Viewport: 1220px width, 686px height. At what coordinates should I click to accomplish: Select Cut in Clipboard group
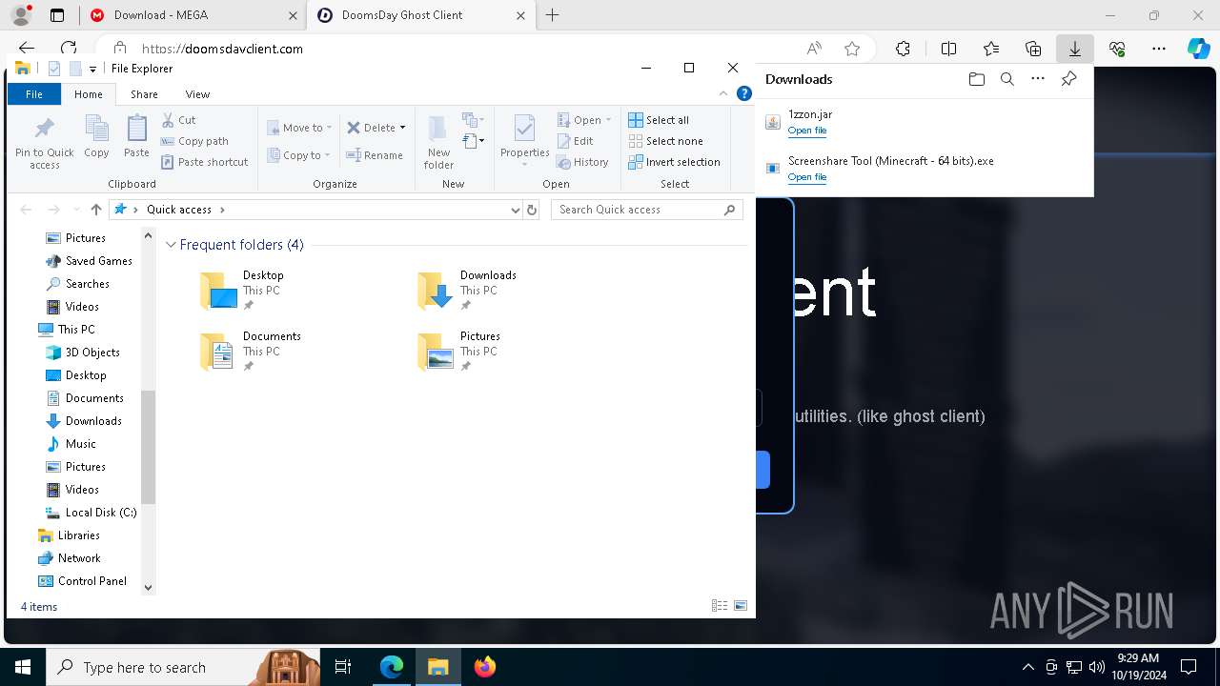(178, 120)
